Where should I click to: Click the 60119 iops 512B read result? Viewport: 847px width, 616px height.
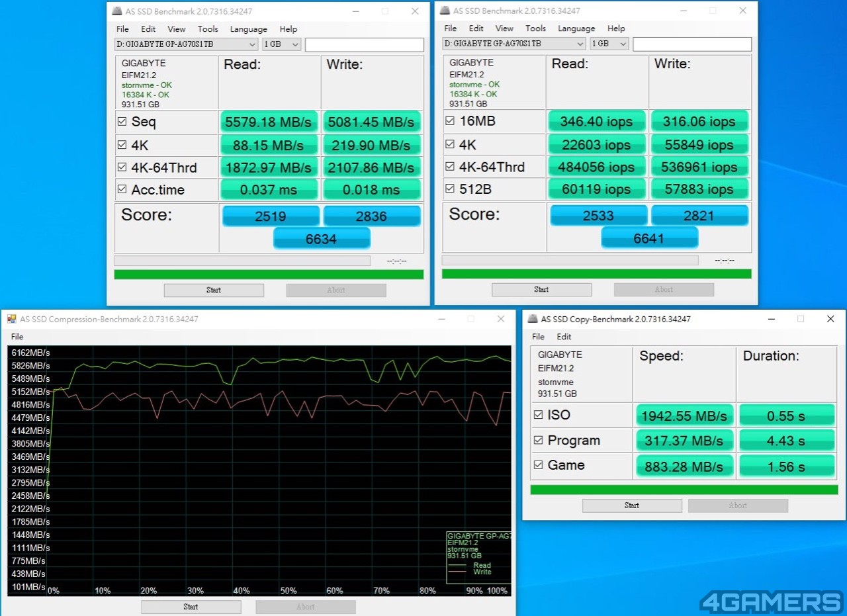(x=597, y=189)
